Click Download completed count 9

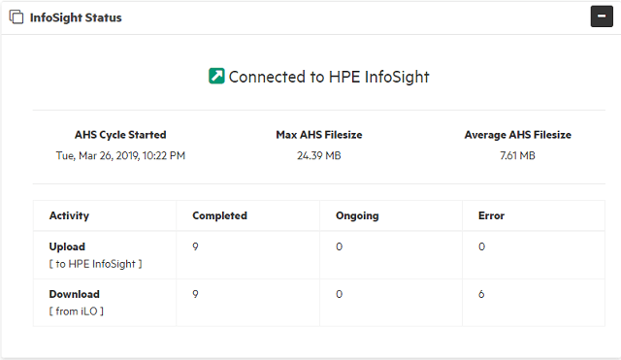click(x=195, y=294)
